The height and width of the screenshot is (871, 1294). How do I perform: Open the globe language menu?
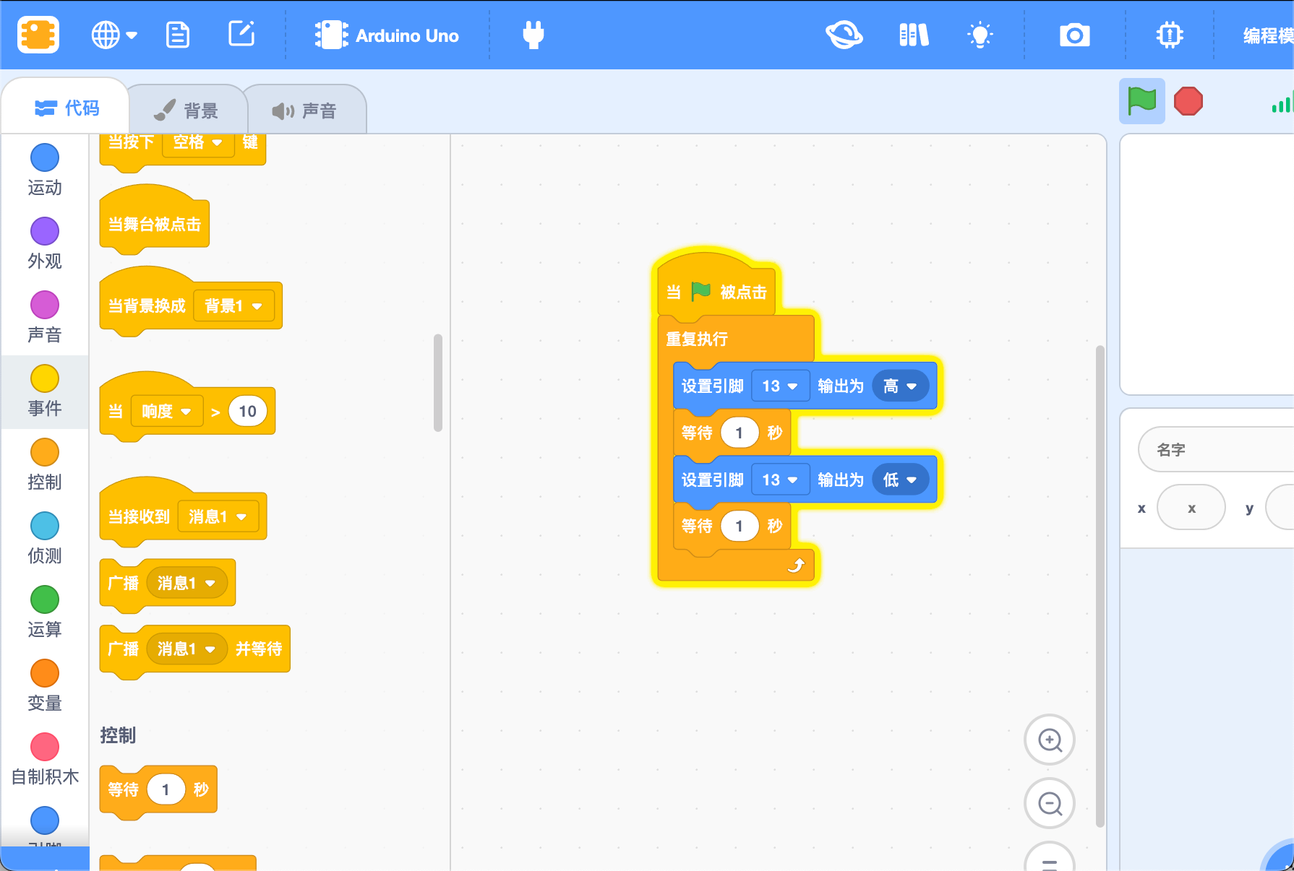(113, 35)
